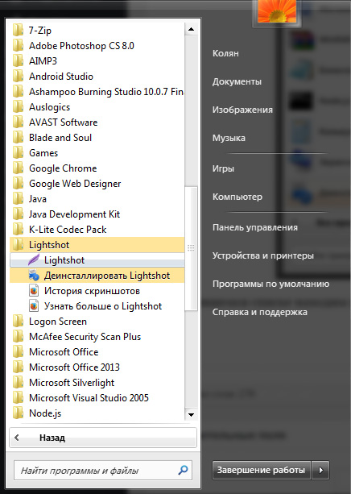351x494 pixels.
Task: Click the Adobe Photoshop CS 8.0 folder icon
Action: coord(18,46)
